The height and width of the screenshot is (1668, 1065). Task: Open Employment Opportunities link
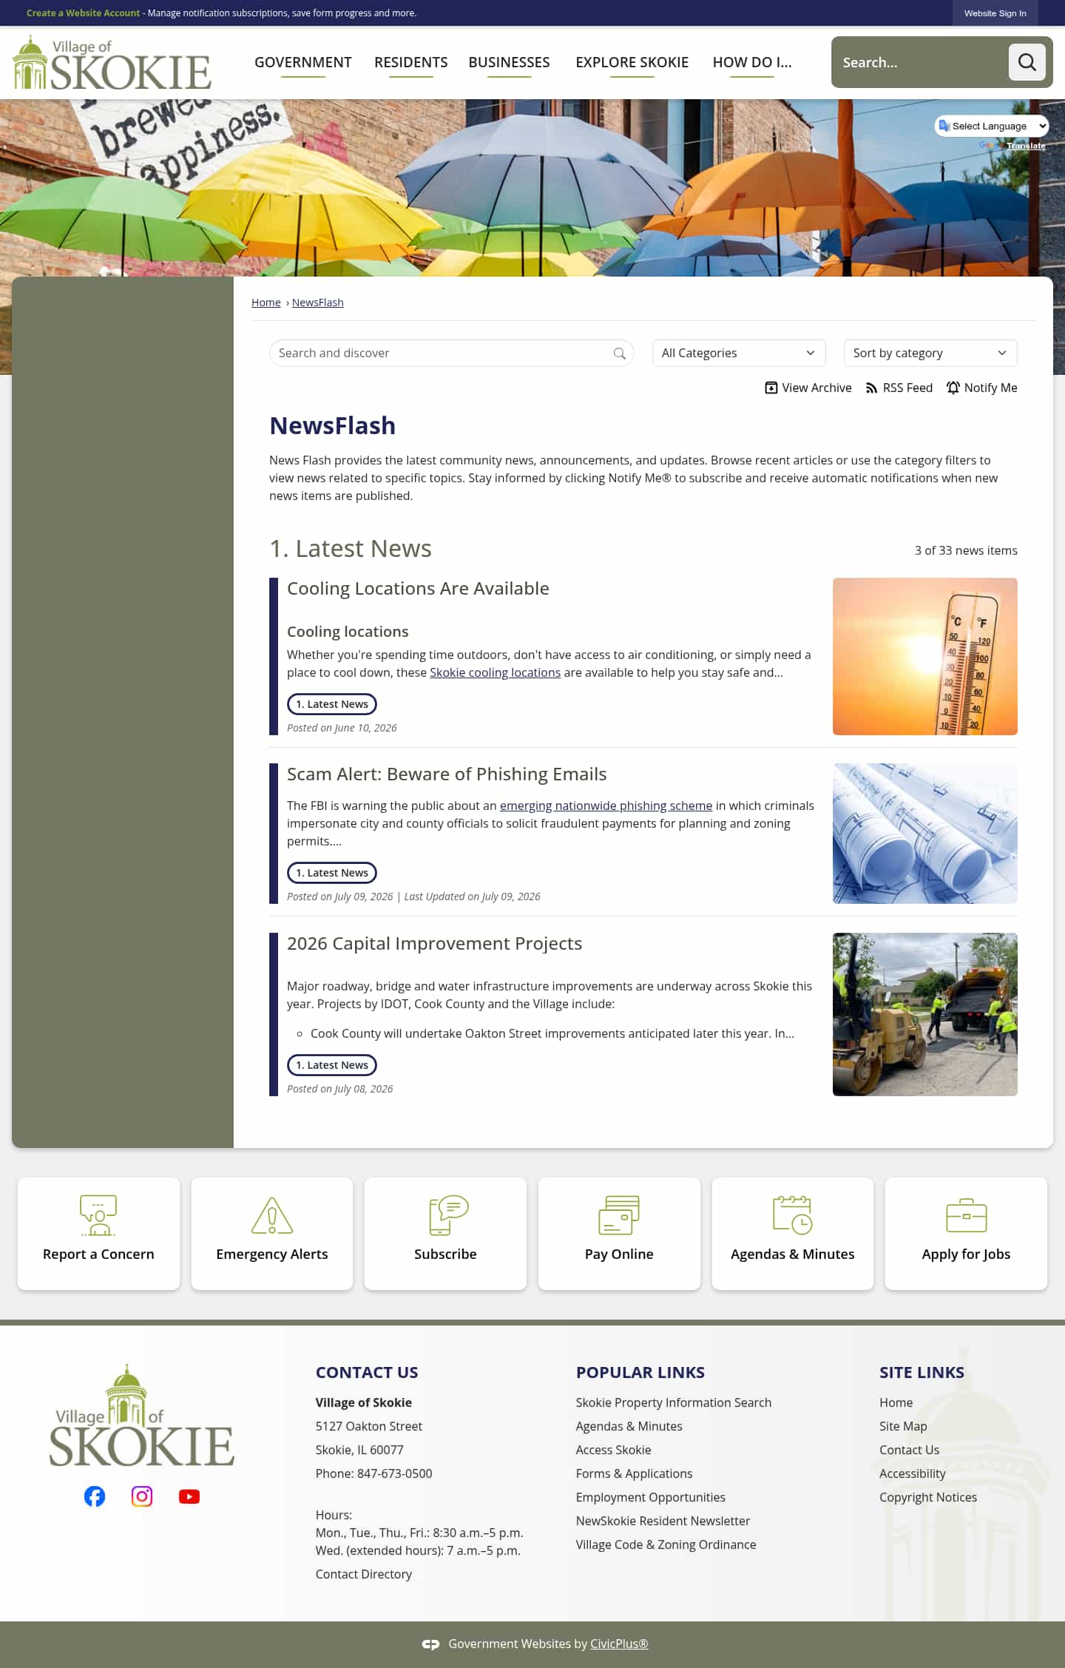click(x=651, y=1497)
